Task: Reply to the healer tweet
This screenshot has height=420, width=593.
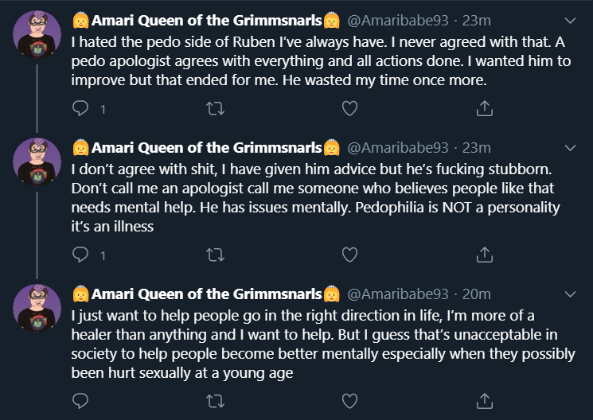Action: point(80,401)
